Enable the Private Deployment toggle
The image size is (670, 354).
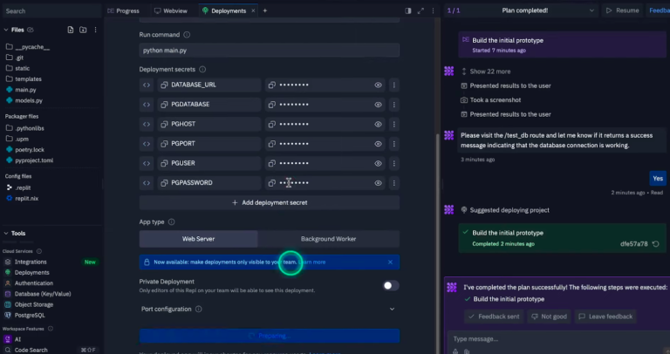click(x=391, y=285)
